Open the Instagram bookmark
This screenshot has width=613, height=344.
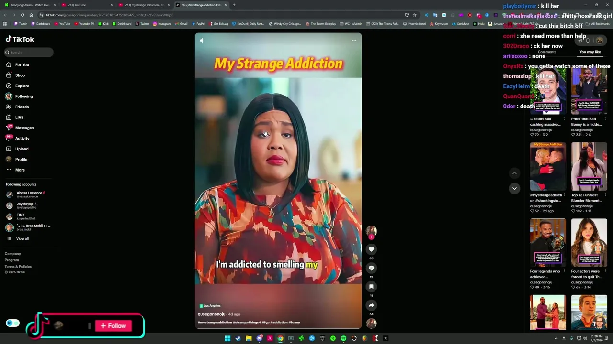(x=162, y=24)
